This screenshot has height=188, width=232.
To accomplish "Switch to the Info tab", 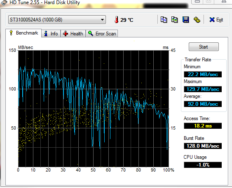I will tap(51, 33).
